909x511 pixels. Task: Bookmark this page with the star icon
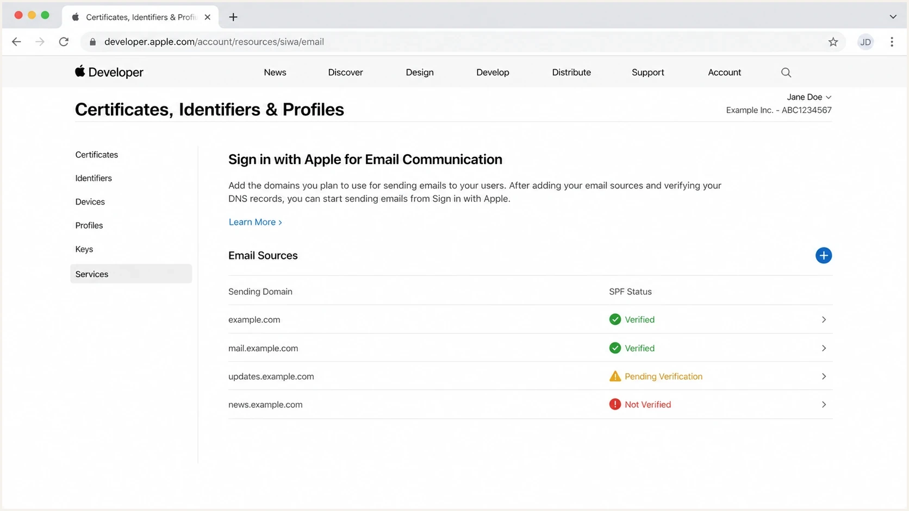pyautogui.click(x=833, y=42)
